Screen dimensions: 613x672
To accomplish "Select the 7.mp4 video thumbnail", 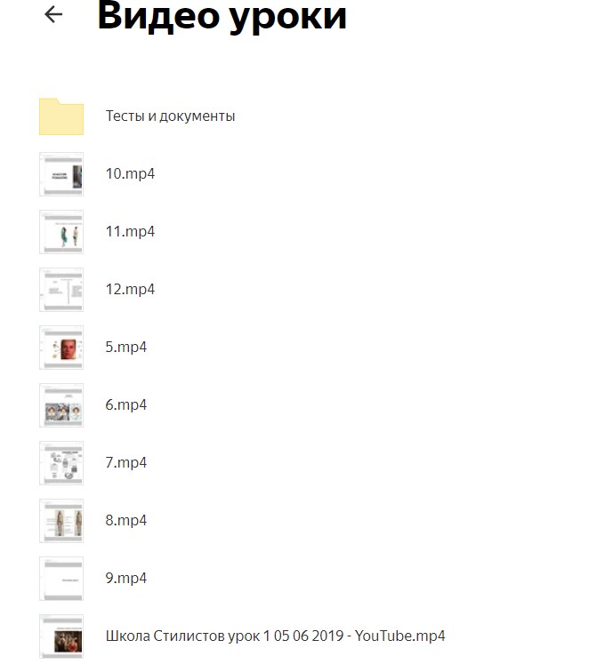I will pyautogui.click(x=61, y=463).
